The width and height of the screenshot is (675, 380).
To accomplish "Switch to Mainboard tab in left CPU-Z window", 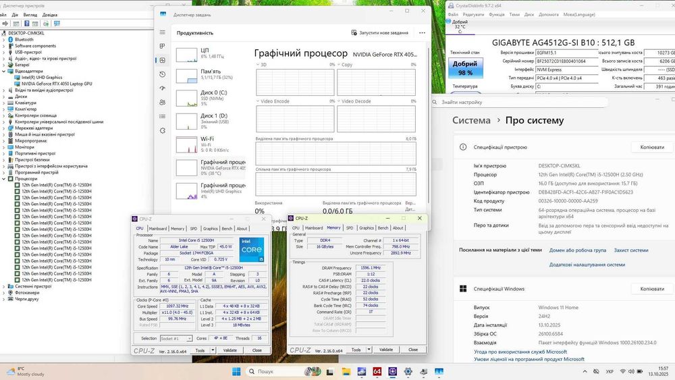I will [x=157, y=229].
